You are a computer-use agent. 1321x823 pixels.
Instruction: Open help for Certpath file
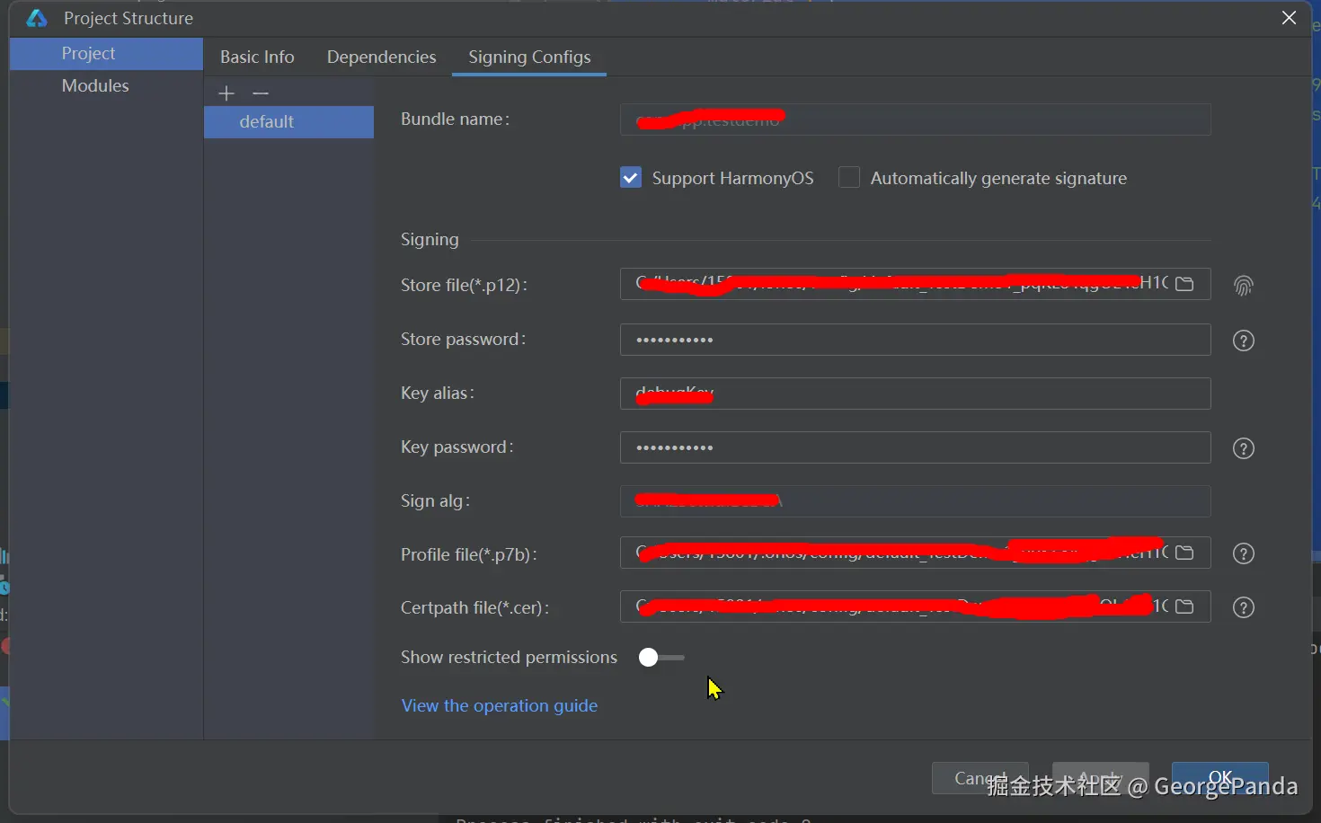coord(1243,607)
